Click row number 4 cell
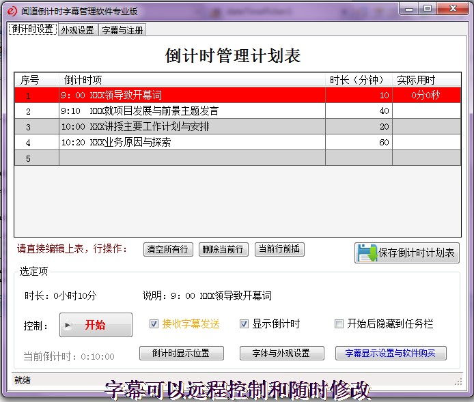Image resolution: width=474 pixels, height=402 pixels. pyautogui.click(x=37, y=142)
